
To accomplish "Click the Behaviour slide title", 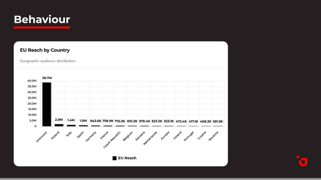I will pyautogui.click(x=42, y=19).
